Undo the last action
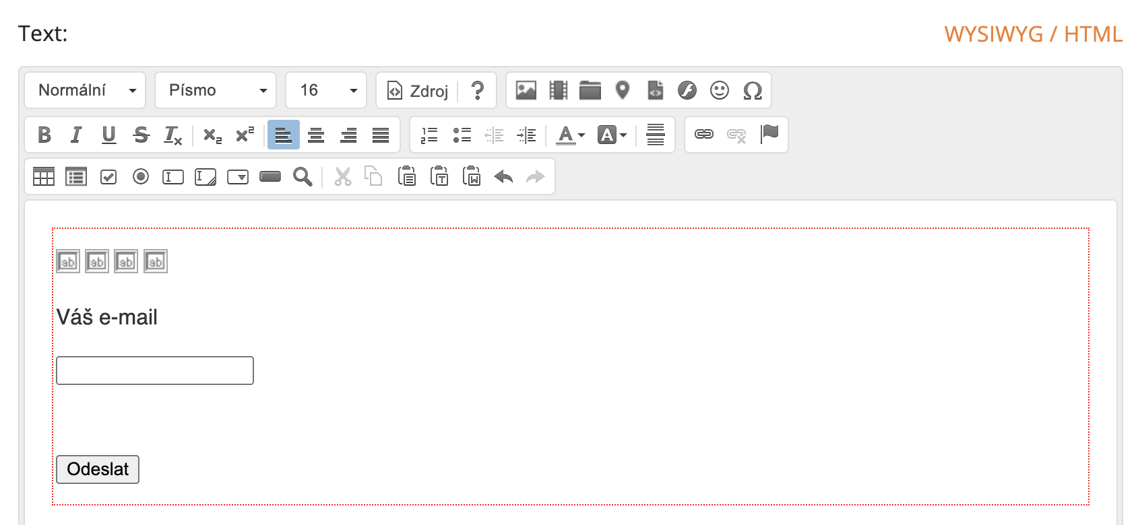Viewport: 1136px width, 525px height. (x=503, y=176)
